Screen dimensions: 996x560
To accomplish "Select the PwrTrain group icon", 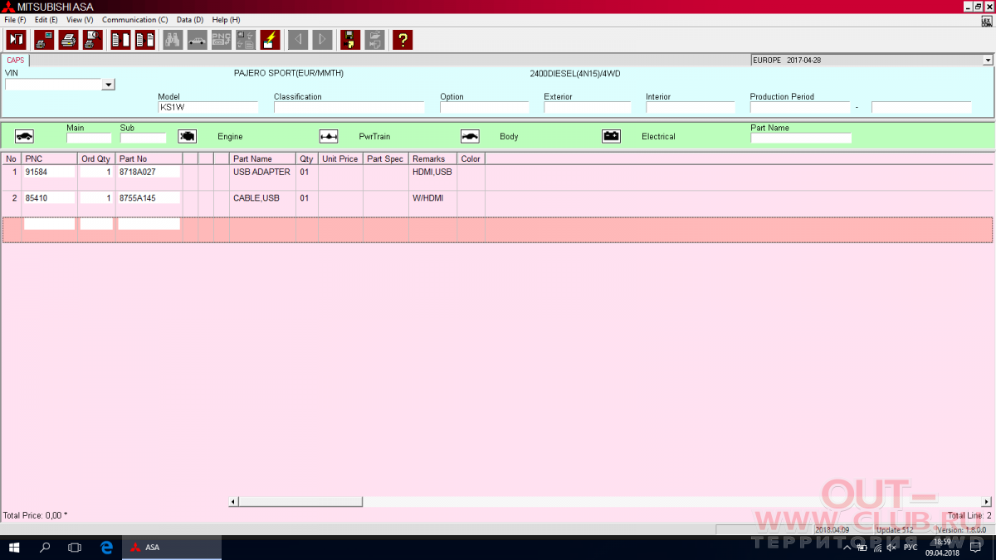I will pos(329,136).
